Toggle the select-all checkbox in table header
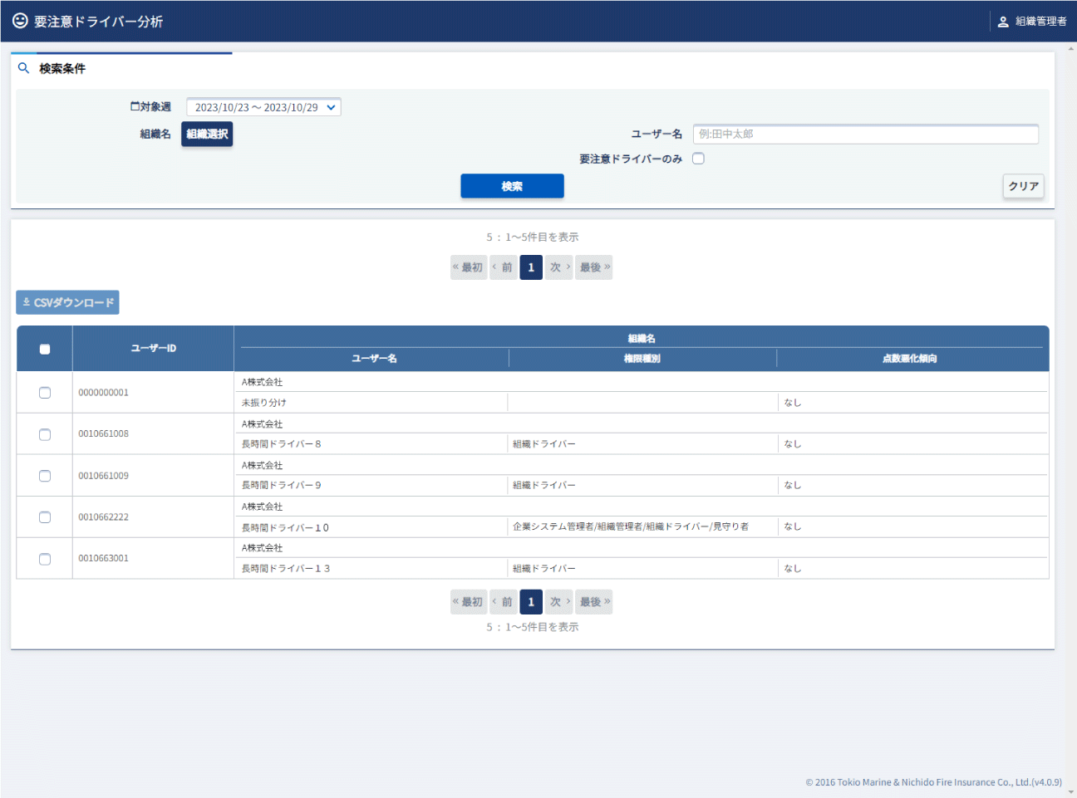The image size is (1077, 798). [45, 349]
